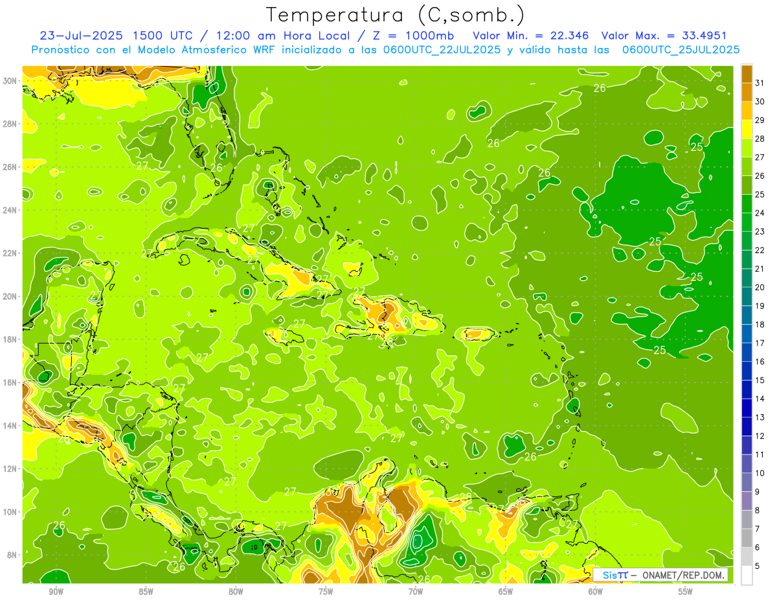
Task: Click the white colorbar swatch below the 5 label
Action: 747,575
